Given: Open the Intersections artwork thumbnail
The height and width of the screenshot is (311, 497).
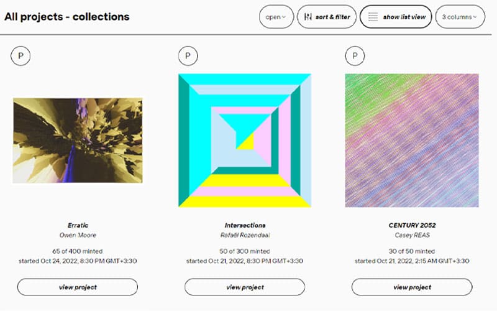Looking at the screenshot, I should click(245, 140).
